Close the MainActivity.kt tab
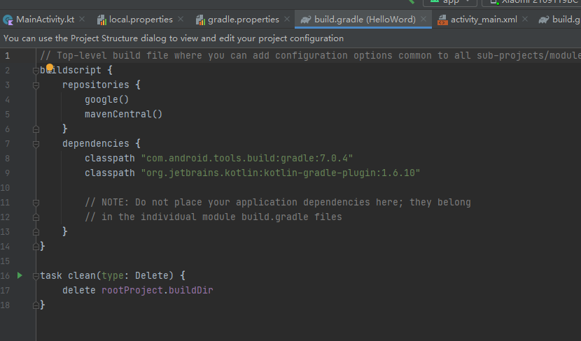Screen dimensions: 581x341 [83, 20]
